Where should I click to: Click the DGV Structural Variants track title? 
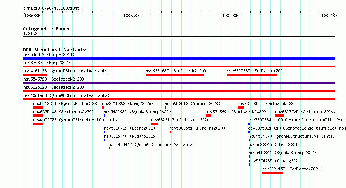(x=54, y=50)
